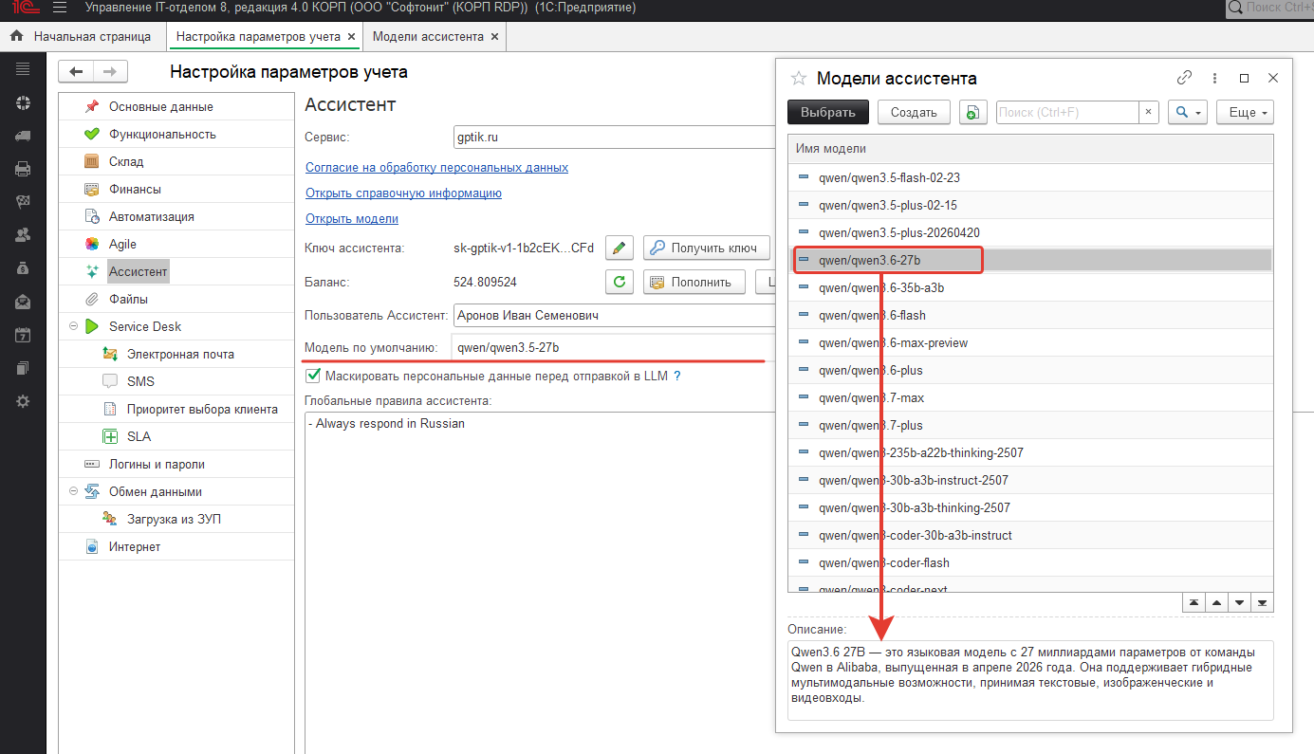The width and height of the screenshot is (1314, 754).
Task: Move up one row with the single up arrow
Action: [1216, 603]
